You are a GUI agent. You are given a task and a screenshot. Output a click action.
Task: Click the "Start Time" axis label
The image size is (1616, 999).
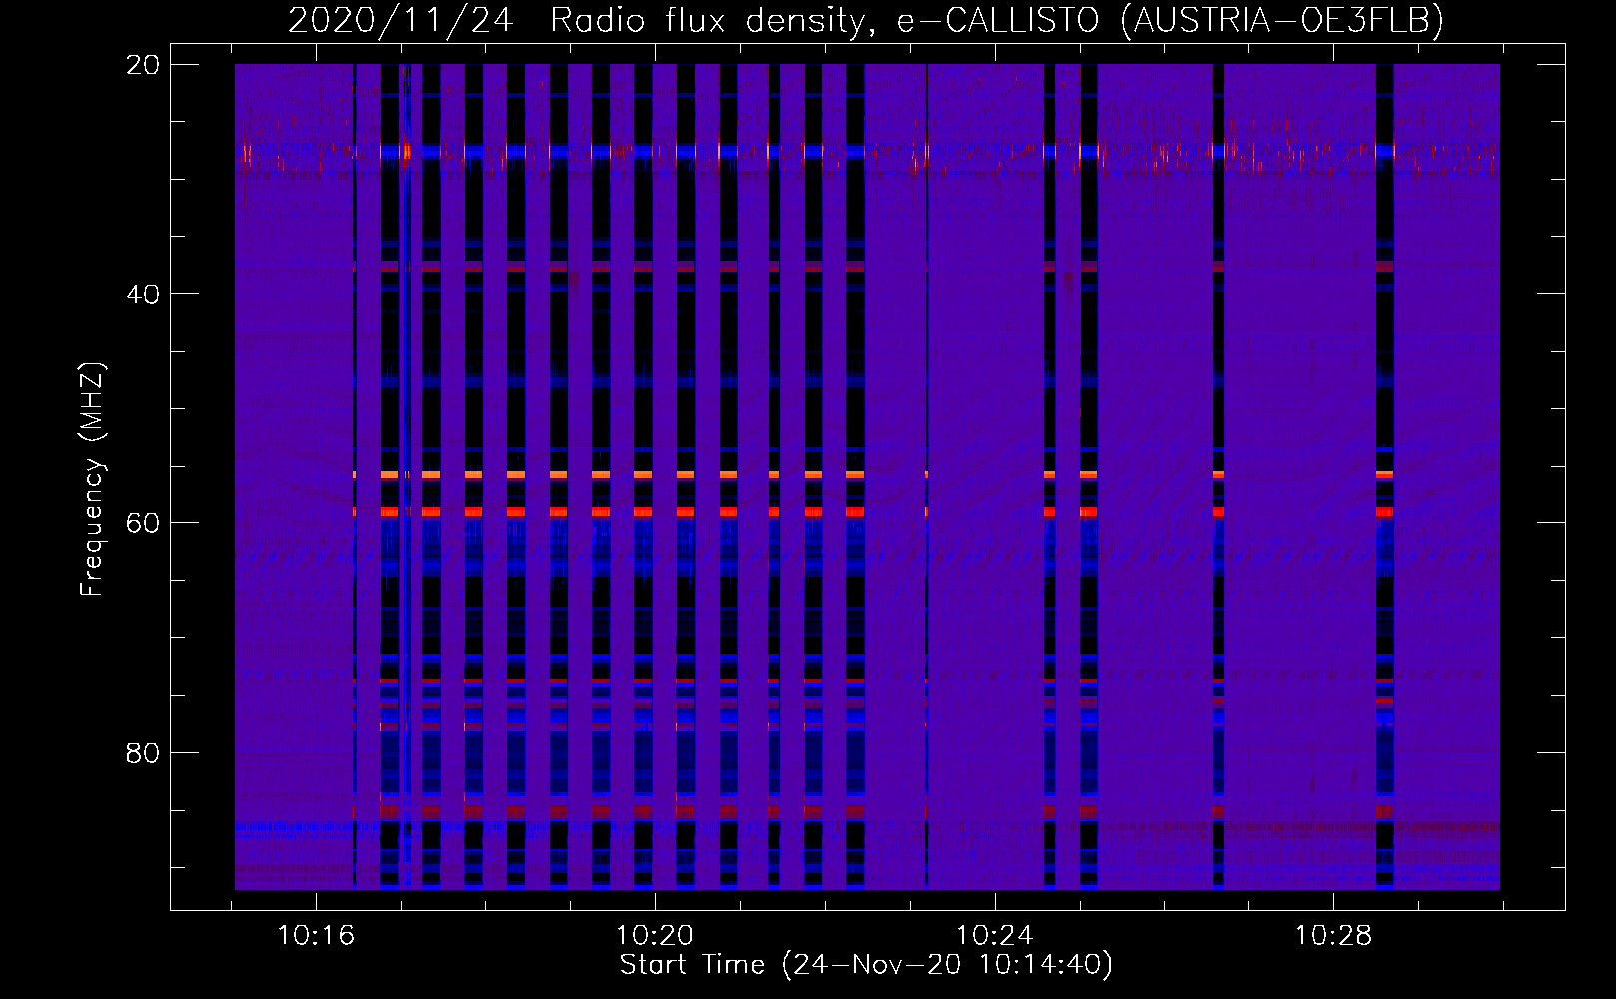pyautogui.click(x=866, y=965)
